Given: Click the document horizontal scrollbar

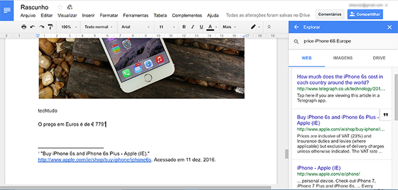Looking at the screenshot, I should (x=136, y=188).
